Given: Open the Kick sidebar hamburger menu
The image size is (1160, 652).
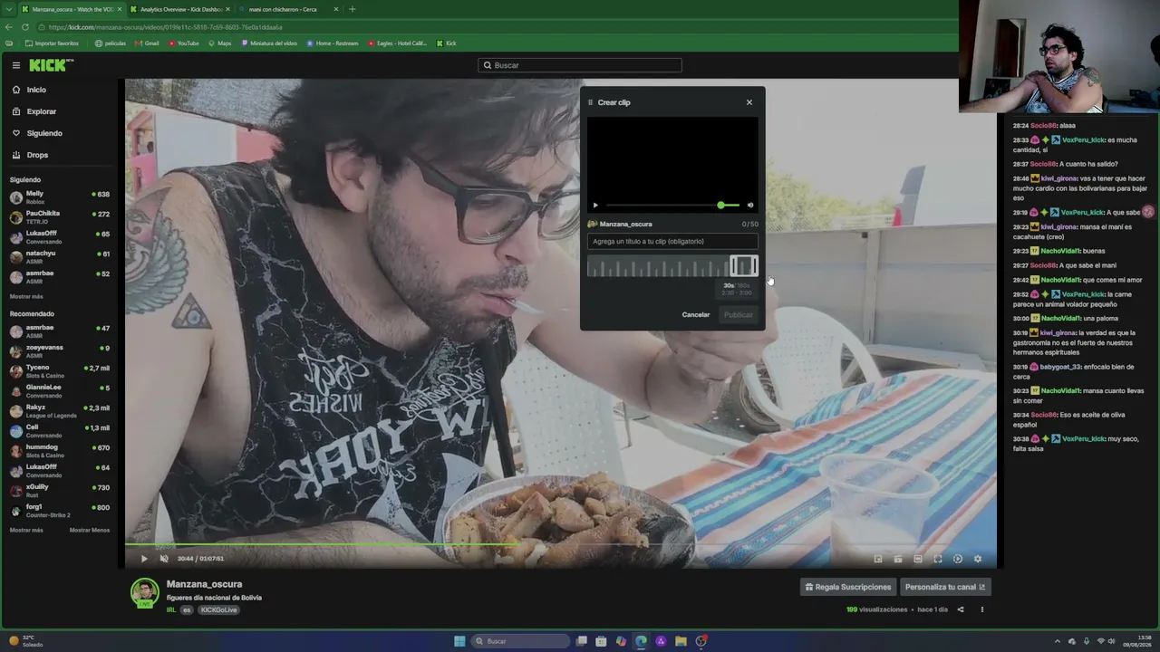Looking at the screenshot, I should point(16,65).
